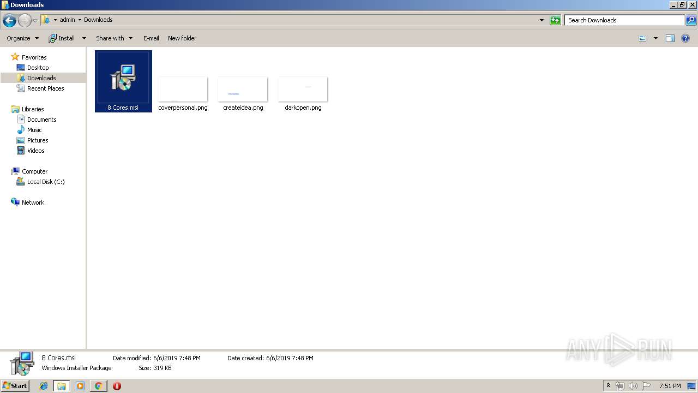The image size is (698, 393).
Task: Click into the Search Downloads box
Action: [x=624, y=20]
